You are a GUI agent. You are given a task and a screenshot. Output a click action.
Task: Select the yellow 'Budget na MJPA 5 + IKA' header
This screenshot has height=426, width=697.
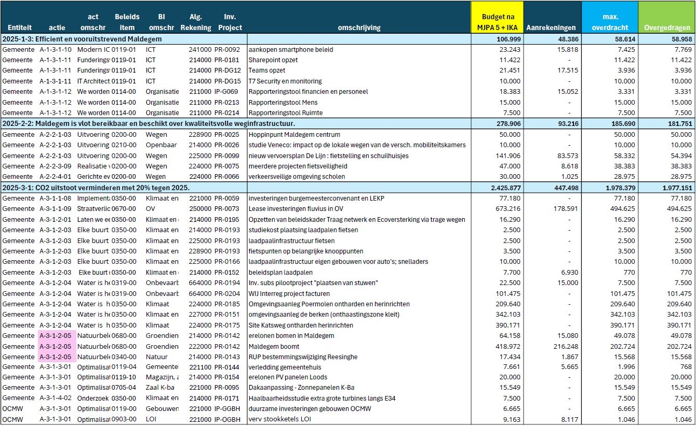[x=497, y=18]
